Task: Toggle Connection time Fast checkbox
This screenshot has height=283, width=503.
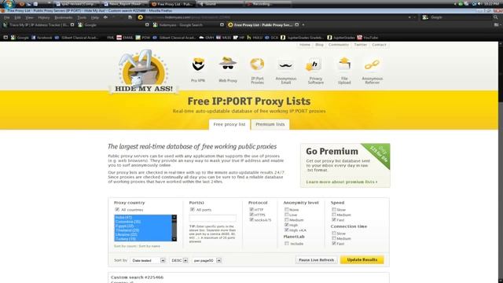Action: [334, 244]
